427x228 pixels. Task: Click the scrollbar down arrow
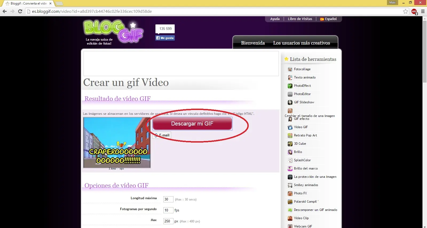[x=425, y=226]
